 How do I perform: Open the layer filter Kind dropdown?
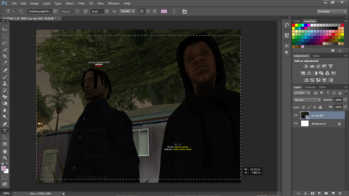click(x=302, y=93)
